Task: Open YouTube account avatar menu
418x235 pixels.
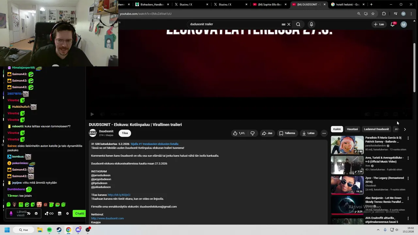Action: pyautogui.click(x=404, y=24)
